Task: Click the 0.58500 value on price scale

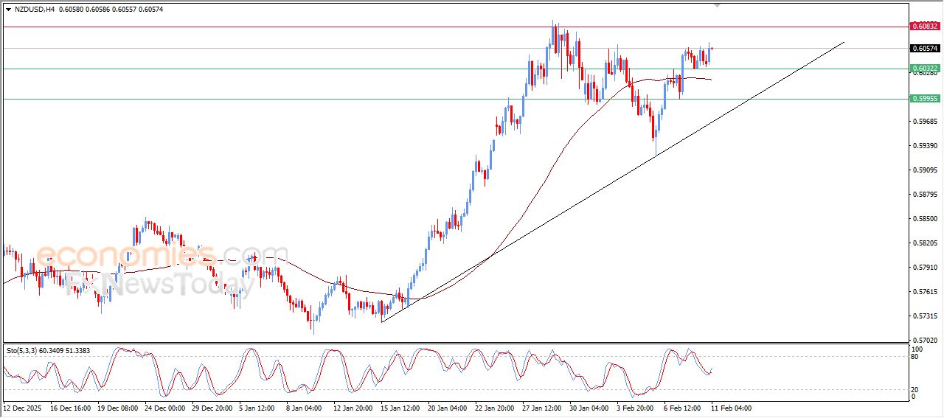Action: [x=924, y=219]
